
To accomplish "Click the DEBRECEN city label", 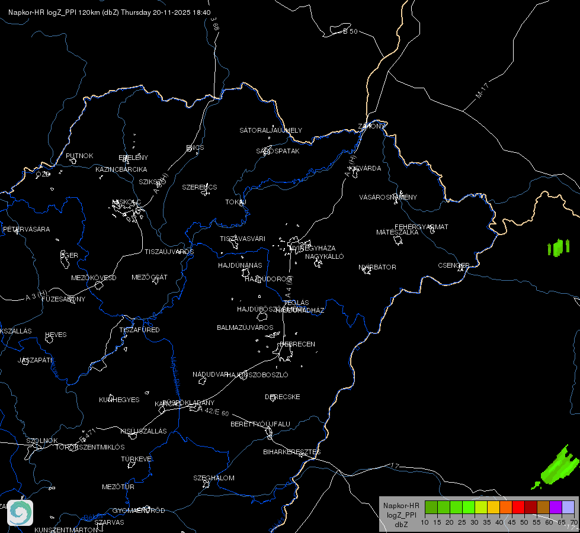I will pos(297,344).
